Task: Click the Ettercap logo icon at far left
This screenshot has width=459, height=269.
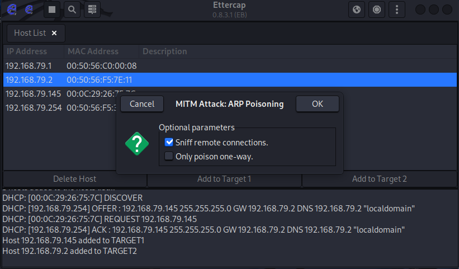Action: 11,10
